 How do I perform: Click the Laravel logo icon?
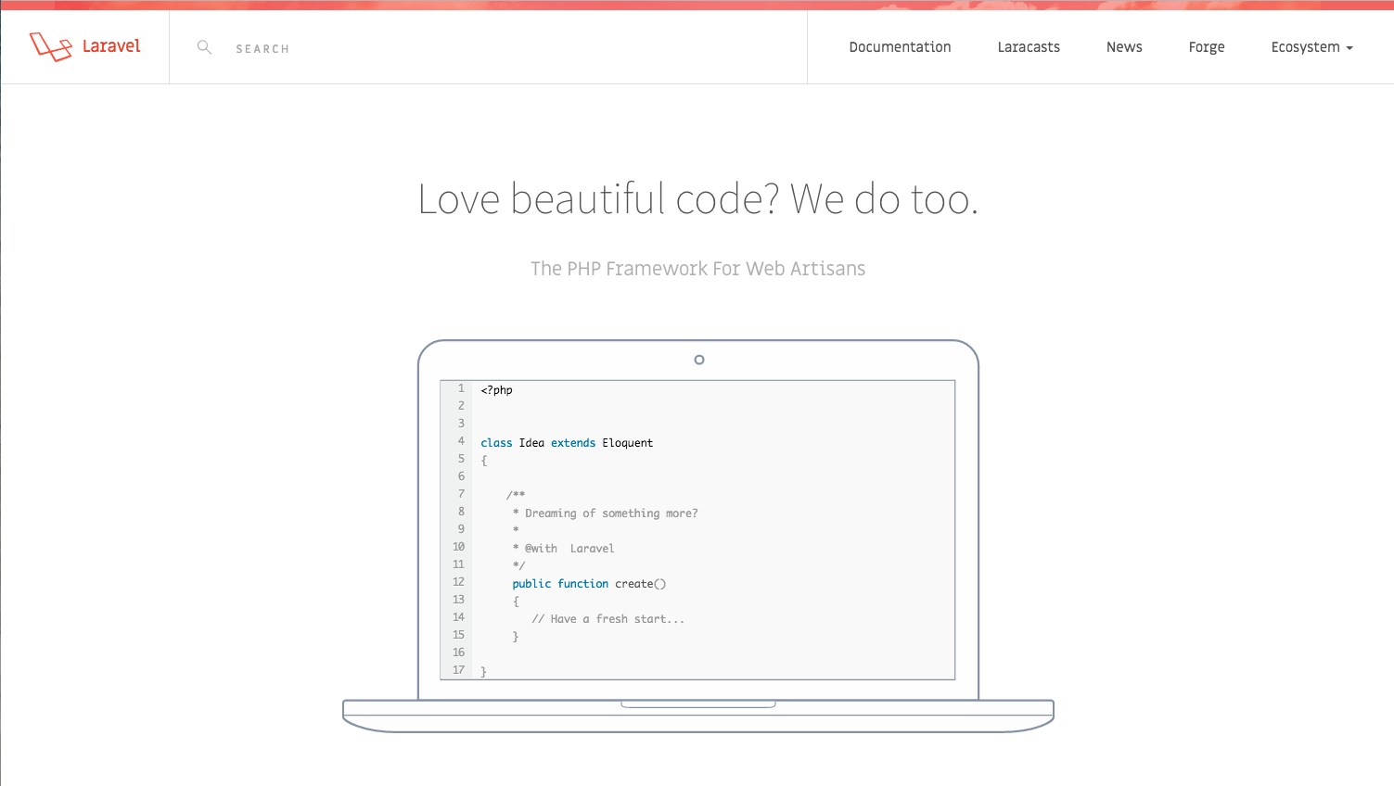[51, 46]
